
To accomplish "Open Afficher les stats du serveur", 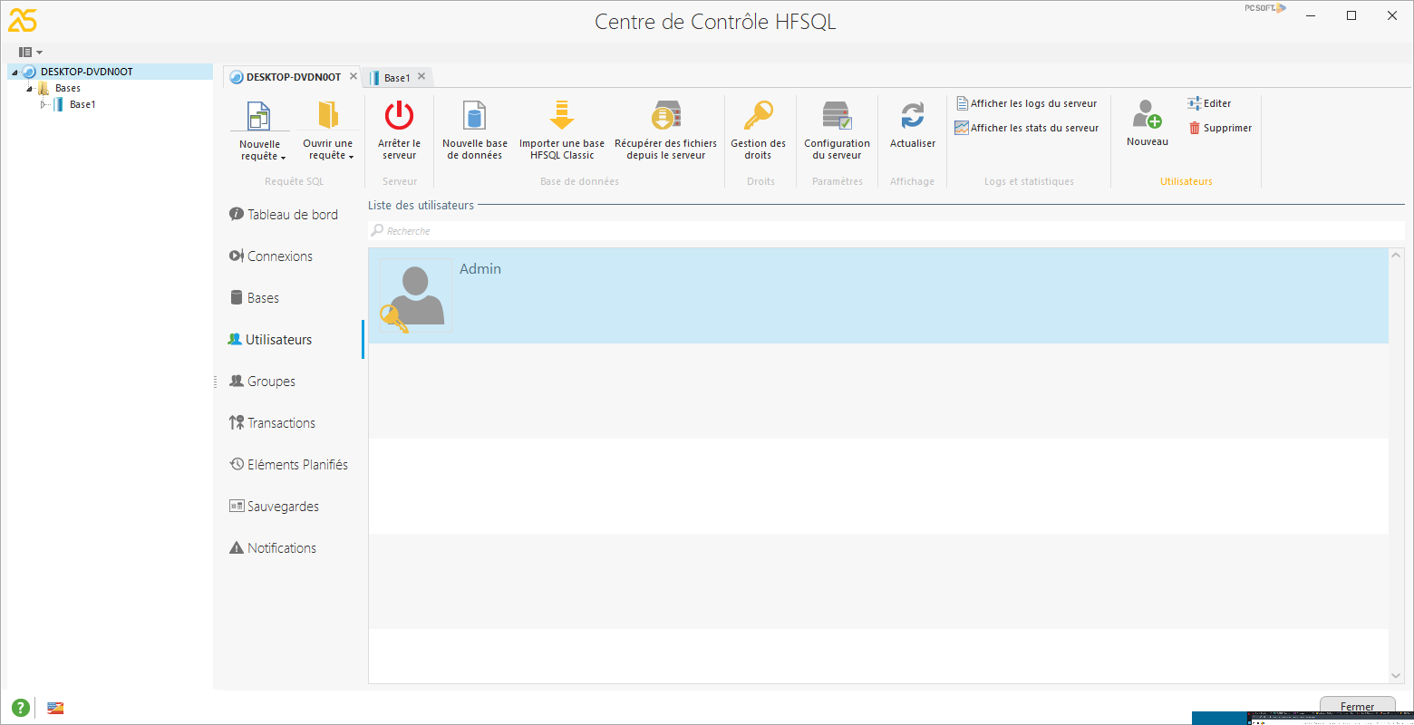I will click(1025, 127).
